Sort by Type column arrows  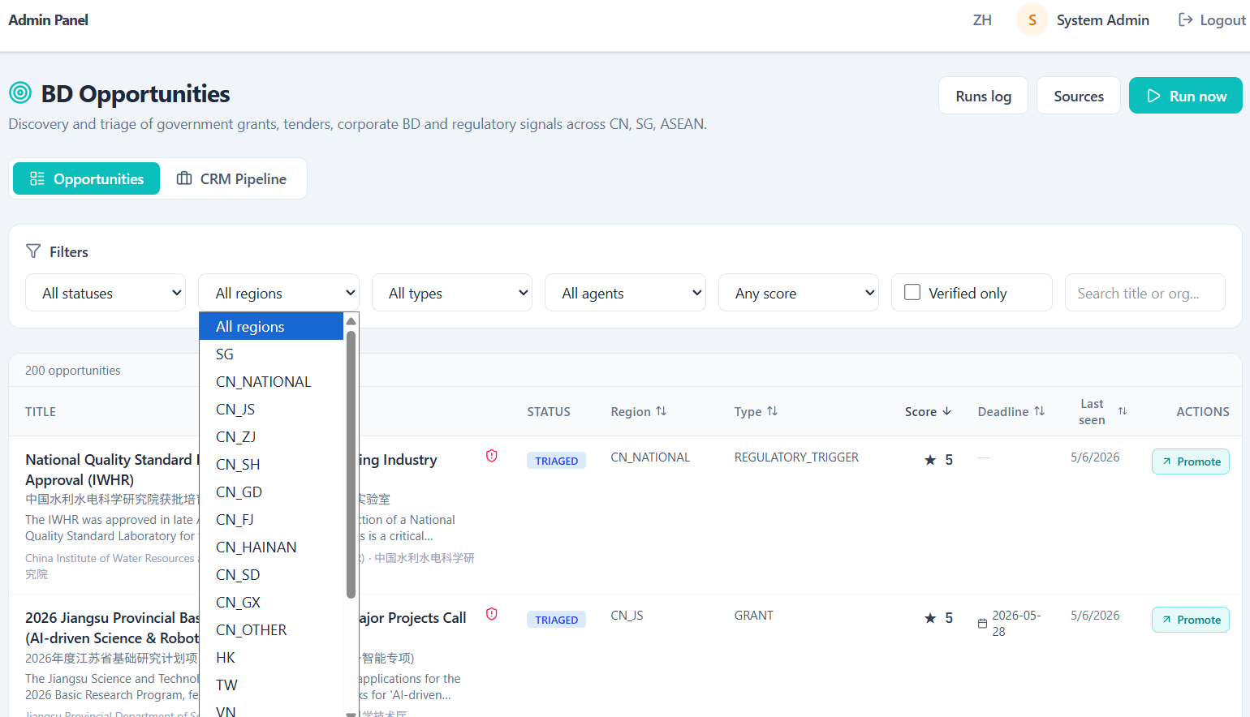pos(773,411)
